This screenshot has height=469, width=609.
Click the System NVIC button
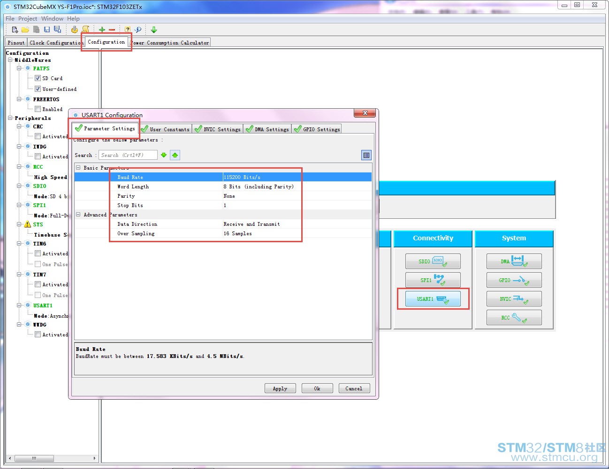point(514,299)
